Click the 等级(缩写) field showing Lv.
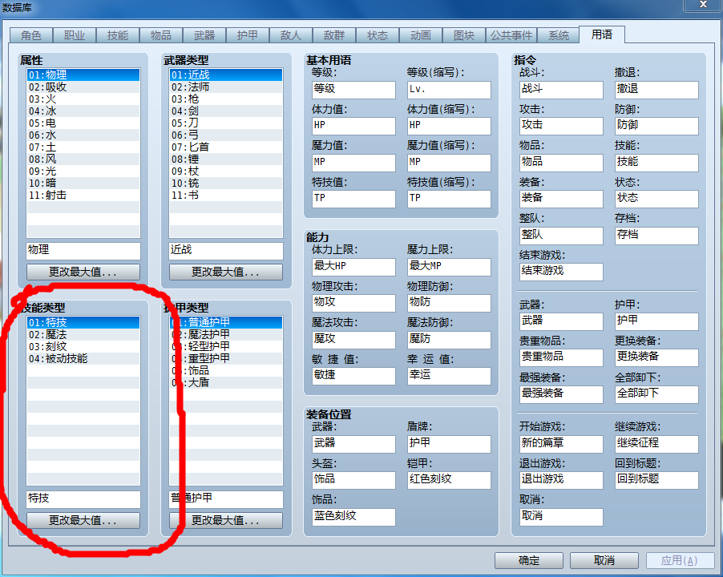The image size is (723, 577). click(449, 90)
